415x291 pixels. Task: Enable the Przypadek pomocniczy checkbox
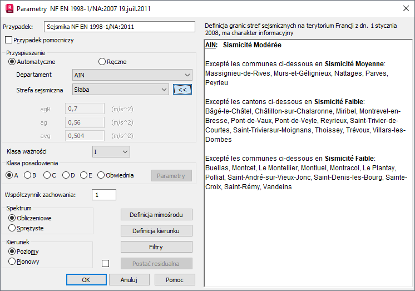(8, 40)
